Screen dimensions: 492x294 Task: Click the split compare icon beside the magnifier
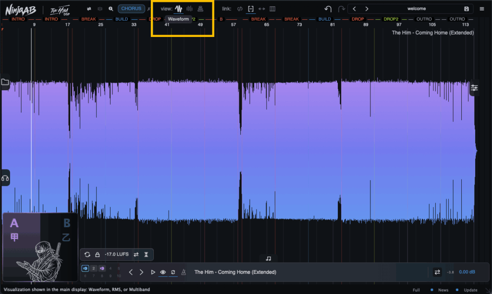(x=100, y=9)
